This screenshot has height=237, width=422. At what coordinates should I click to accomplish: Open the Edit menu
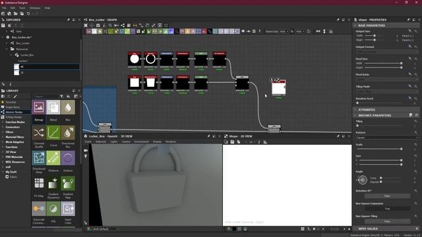[x=13, y=8]
